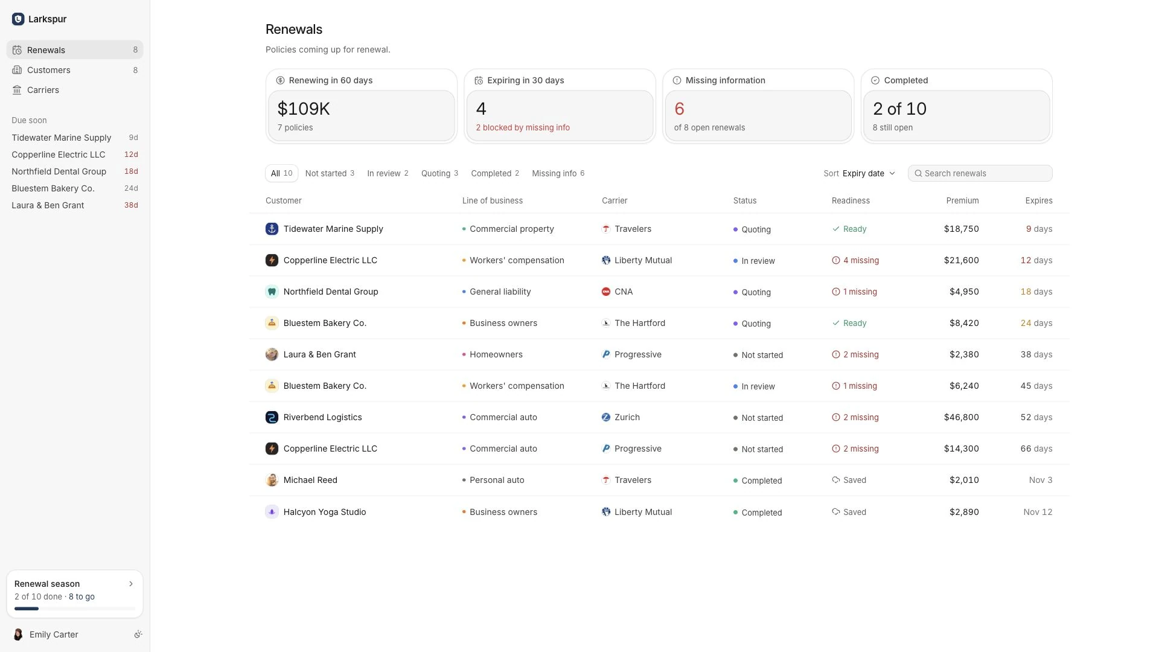Click the Northfield Dental Group tooth icon

[272, 292]
